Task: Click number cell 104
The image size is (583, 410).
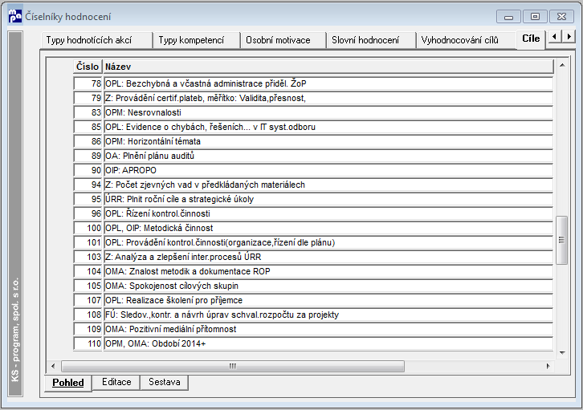Action: pyautogui.click(x=88, y=271)
